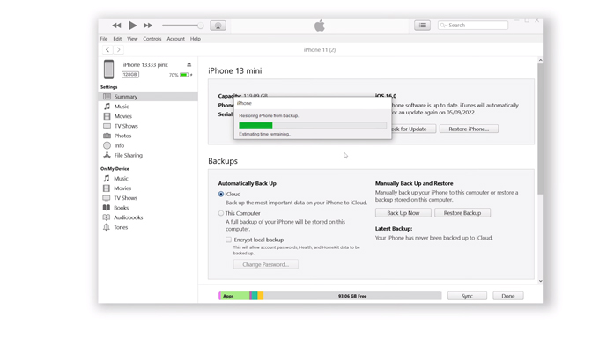
Task: Select Summary in Settings sidebar
Action: tap(148, 97)
